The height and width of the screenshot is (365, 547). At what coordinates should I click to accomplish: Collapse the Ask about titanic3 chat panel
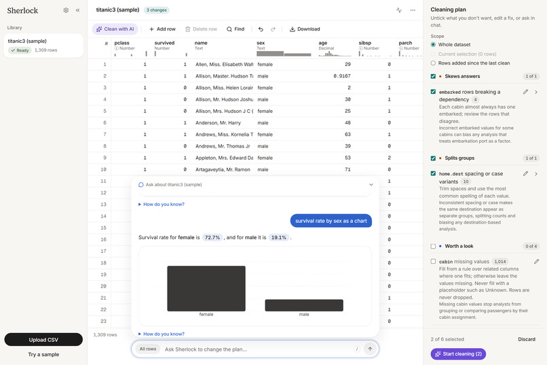(371, 184)
